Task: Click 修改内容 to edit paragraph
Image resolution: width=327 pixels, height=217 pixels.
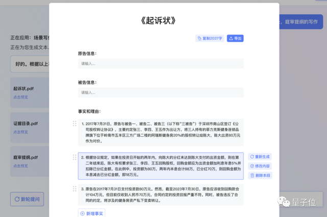Action: [261, 166]
